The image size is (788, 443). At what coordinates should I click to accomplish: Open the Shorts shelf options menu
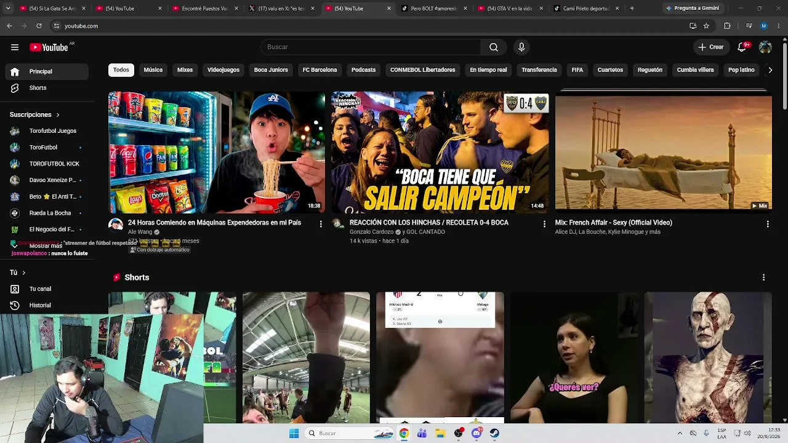click(763, 277)
